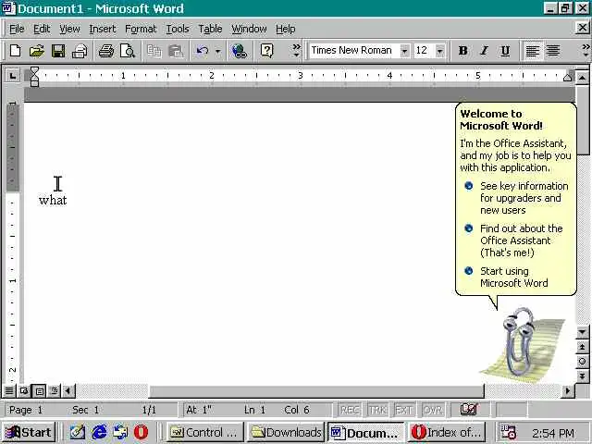Open the font name dropdown arrow
Viewport: 592px width, 444px height.
(404, 51)
